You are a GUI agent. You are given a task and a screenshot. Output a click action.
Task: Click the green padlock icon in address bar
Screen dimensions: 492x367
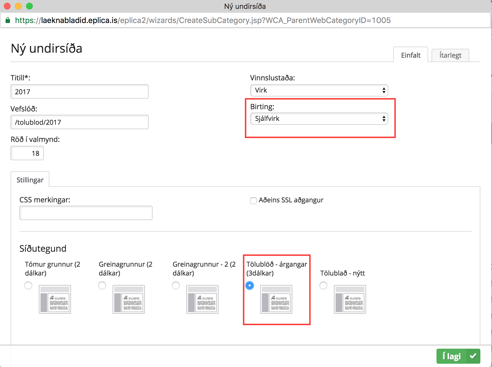click(8, 20)
